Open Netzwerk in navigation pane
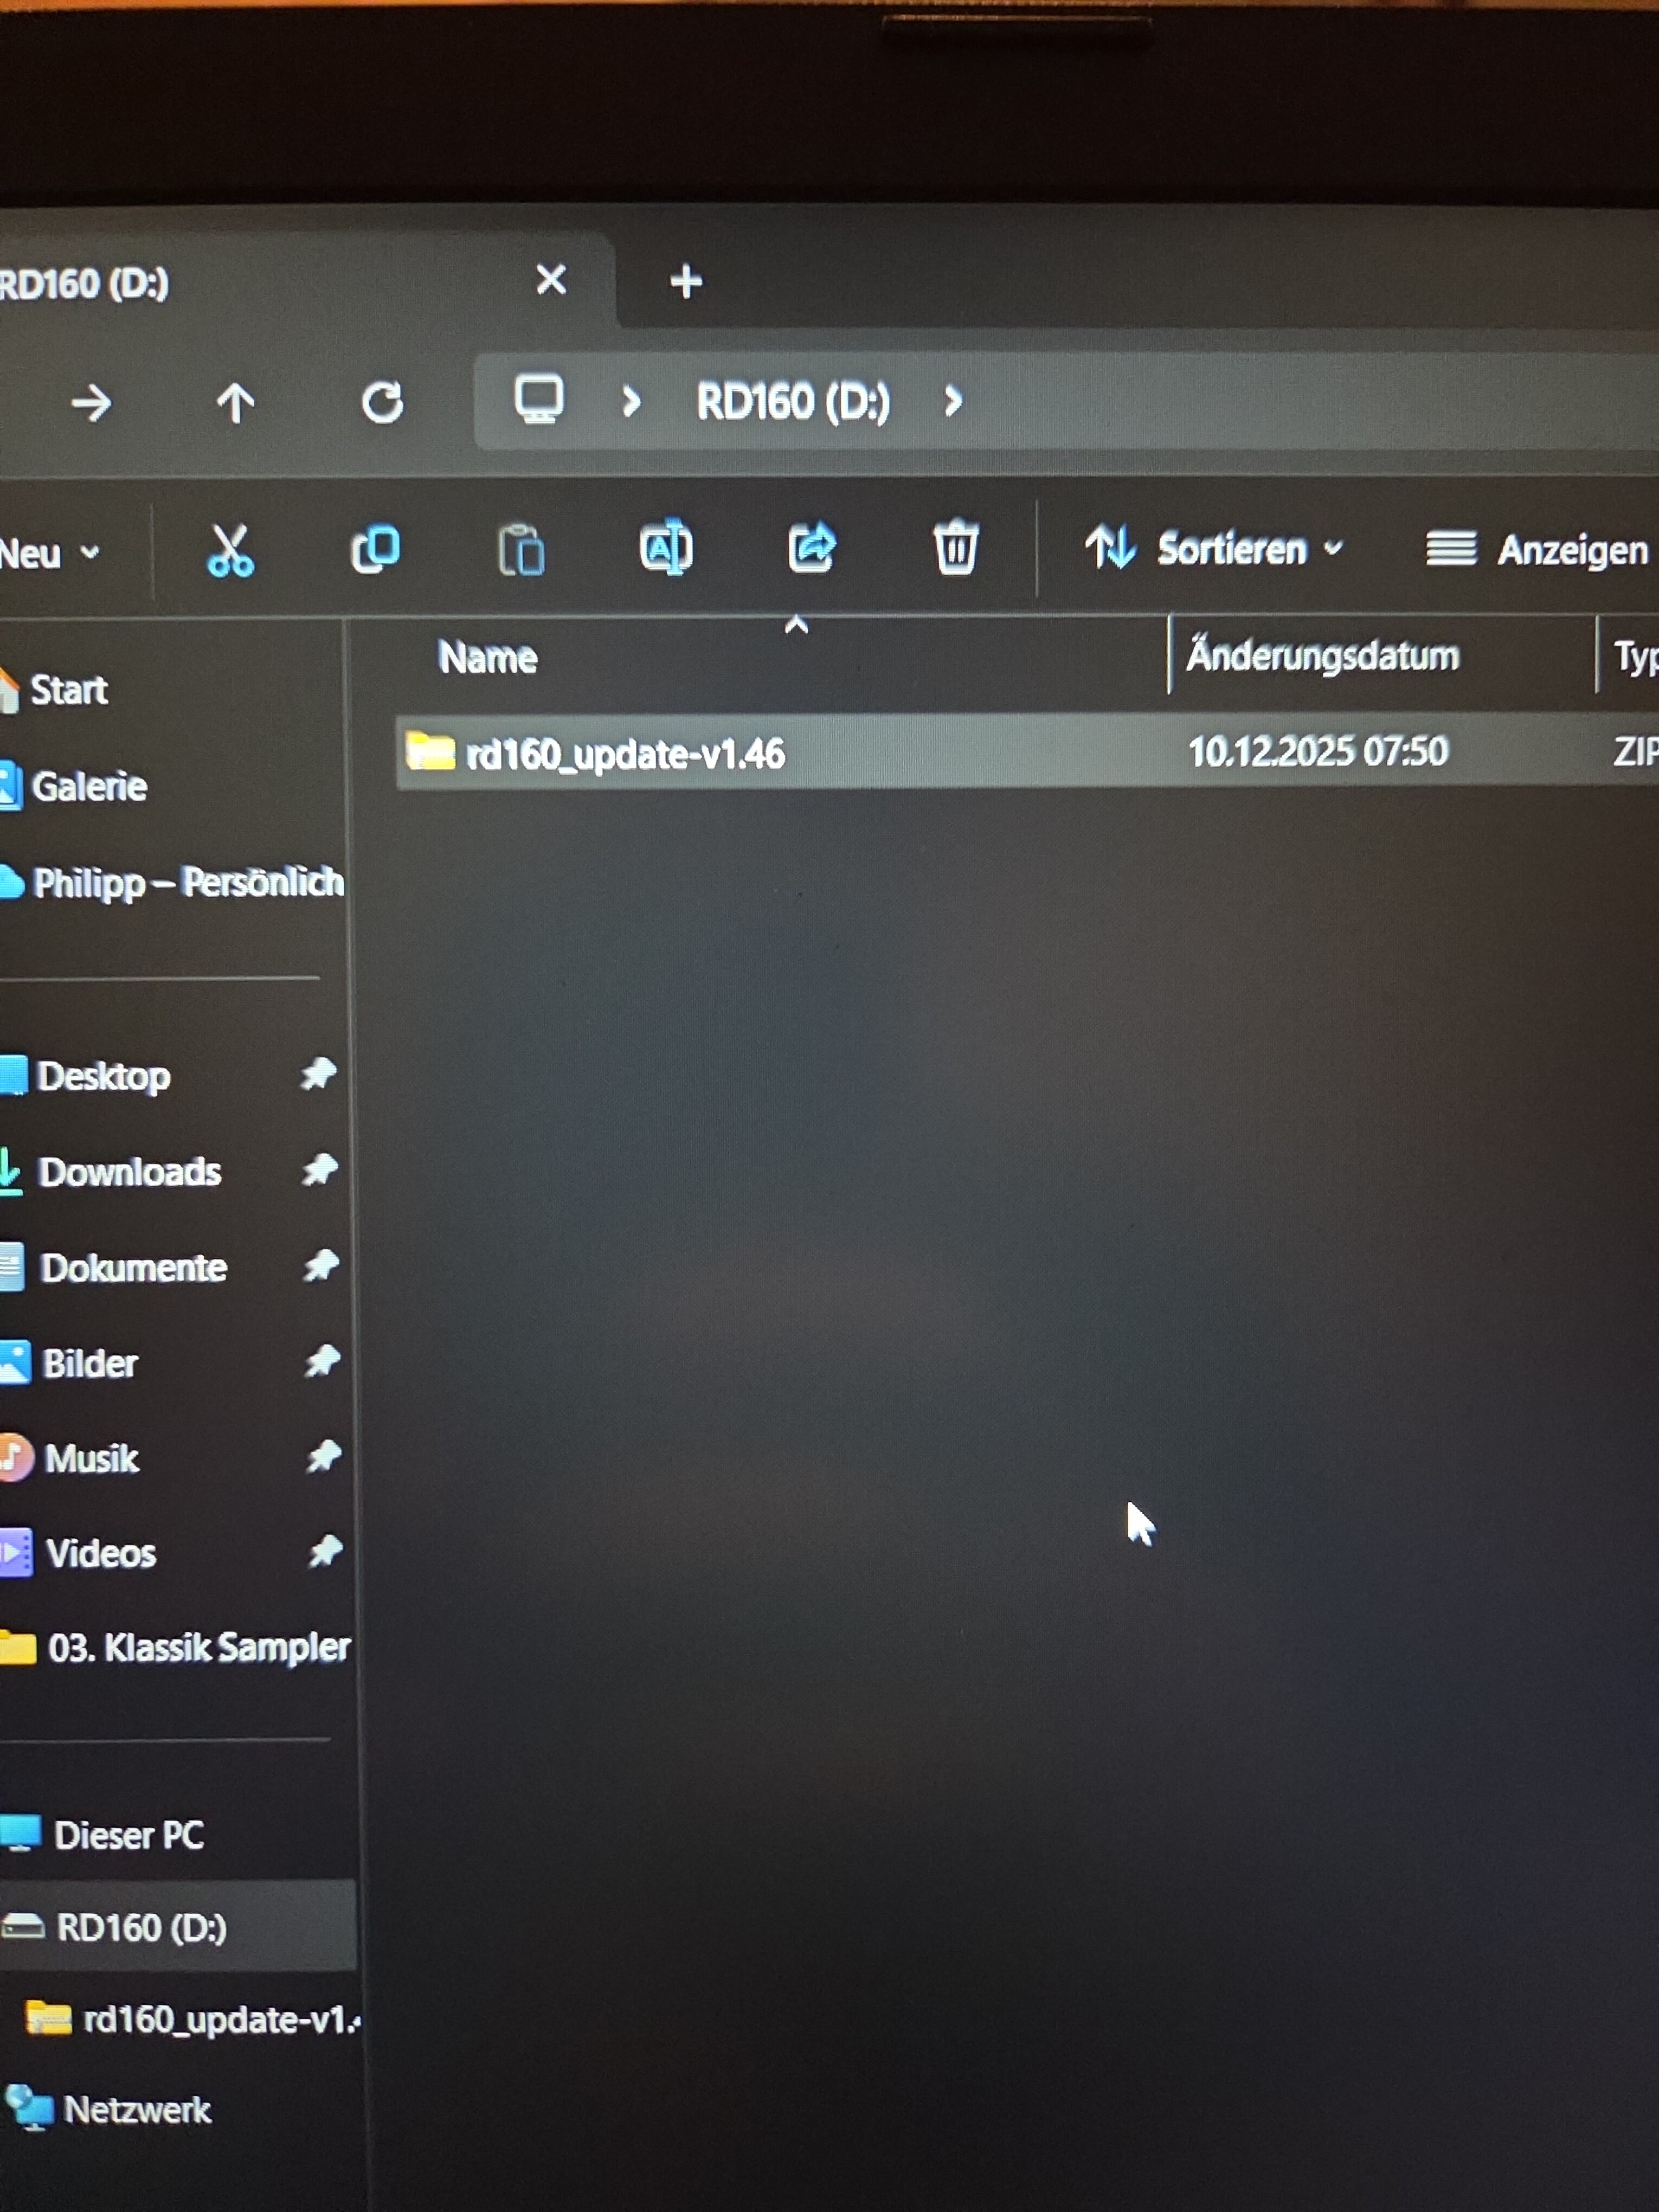Viewport: 1659px width, 2212px height. (x=136, y=2110)
